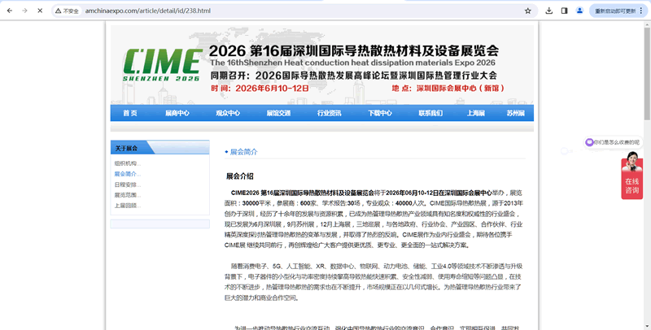Open the 组织机构 sidebar link

pos(127,163)
